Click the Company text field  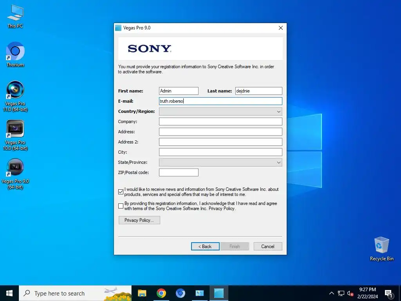(x=220, y=121)
